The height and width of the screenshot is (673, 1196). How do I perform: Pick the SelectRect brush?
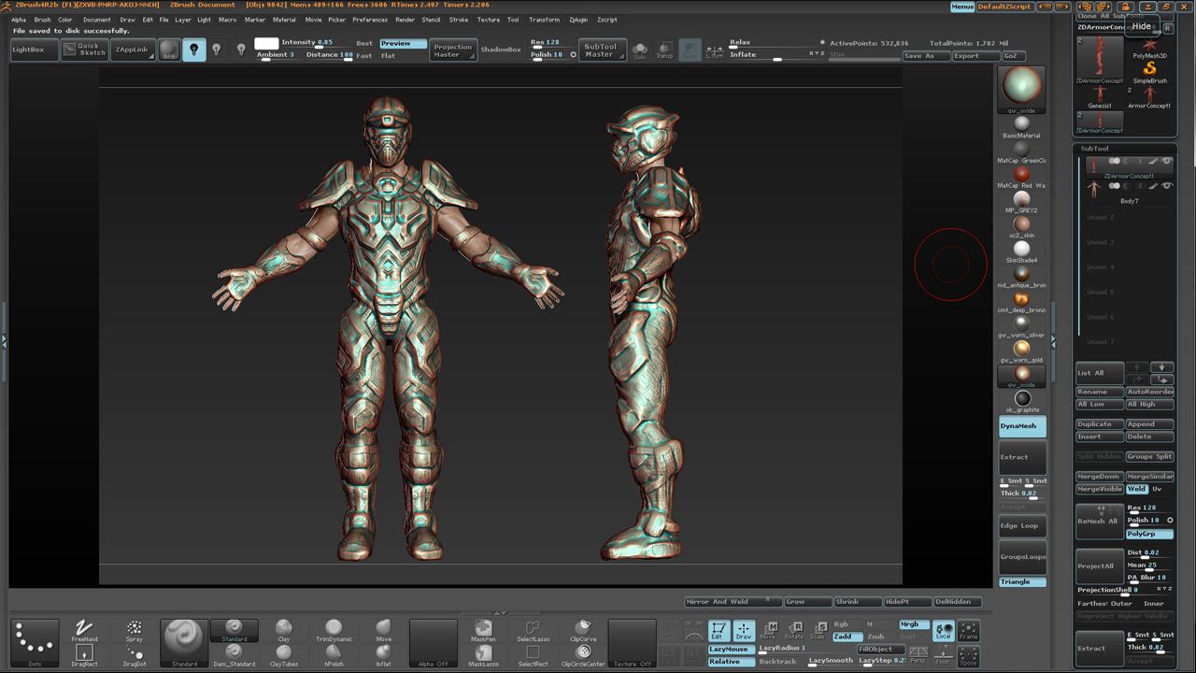point(533,655)
